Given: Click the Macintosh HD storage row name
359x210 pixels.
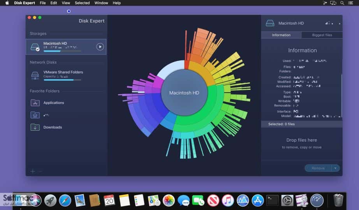Looking at the screenshot, I should pyautogui.click(x=55, y=43).
